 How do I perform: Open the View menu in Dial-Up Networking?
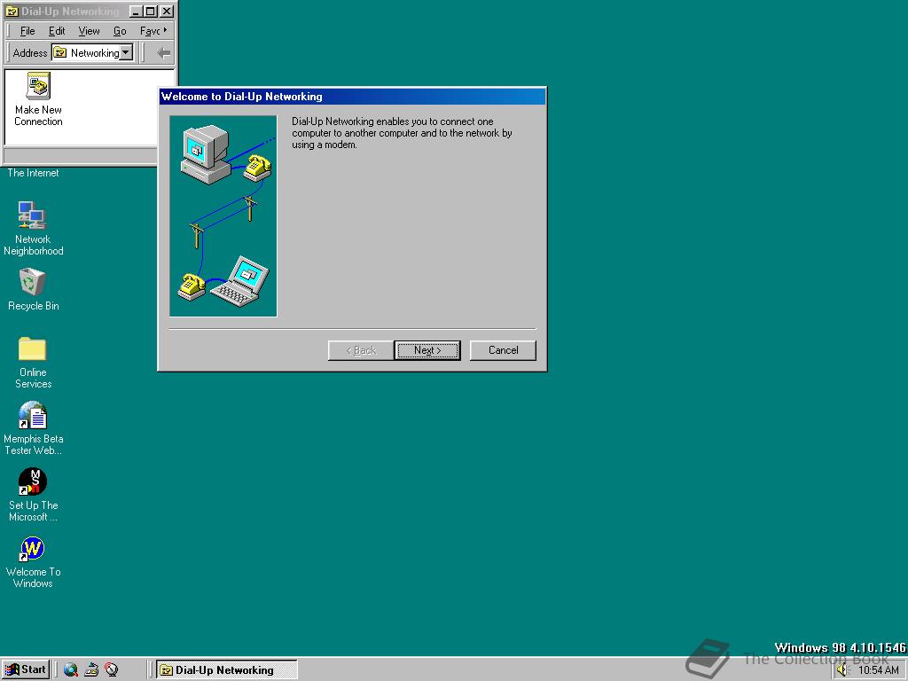click(90, 31)
